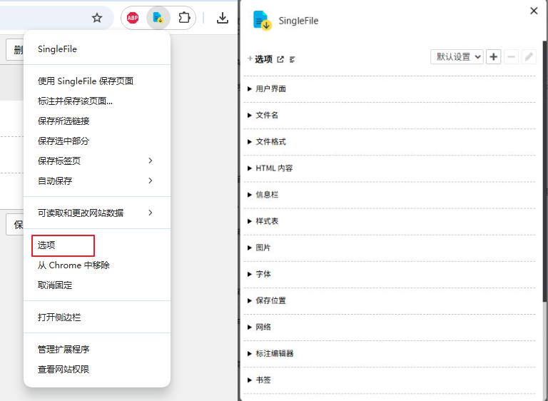Click the bookmark star icon in address bar

pos(97,17)
